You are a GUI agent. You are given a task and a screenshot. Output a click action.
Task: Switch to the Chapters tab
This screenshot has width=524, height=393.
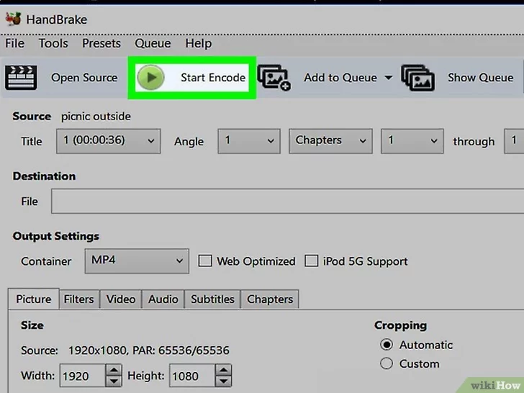270,299
